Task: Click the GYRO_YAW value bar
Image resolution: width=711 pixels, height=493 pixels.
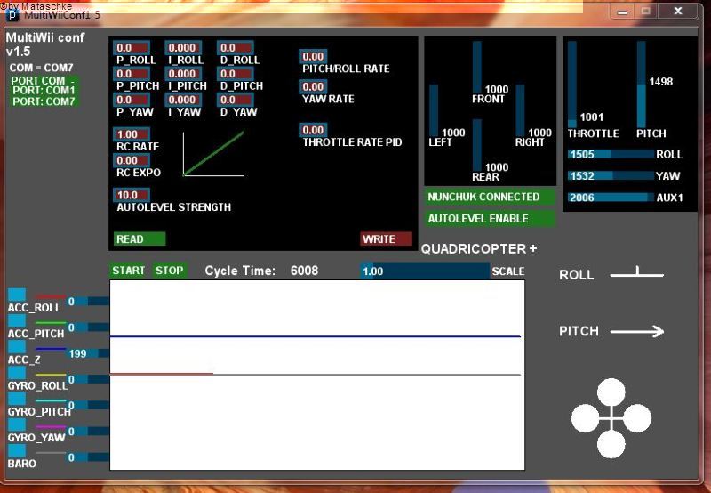Action: (88, 431)
